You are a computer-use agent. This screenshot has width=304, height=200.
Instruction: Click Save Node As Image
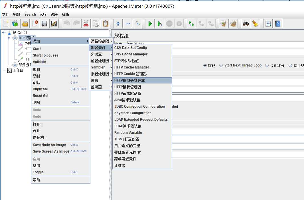[60, 145]
